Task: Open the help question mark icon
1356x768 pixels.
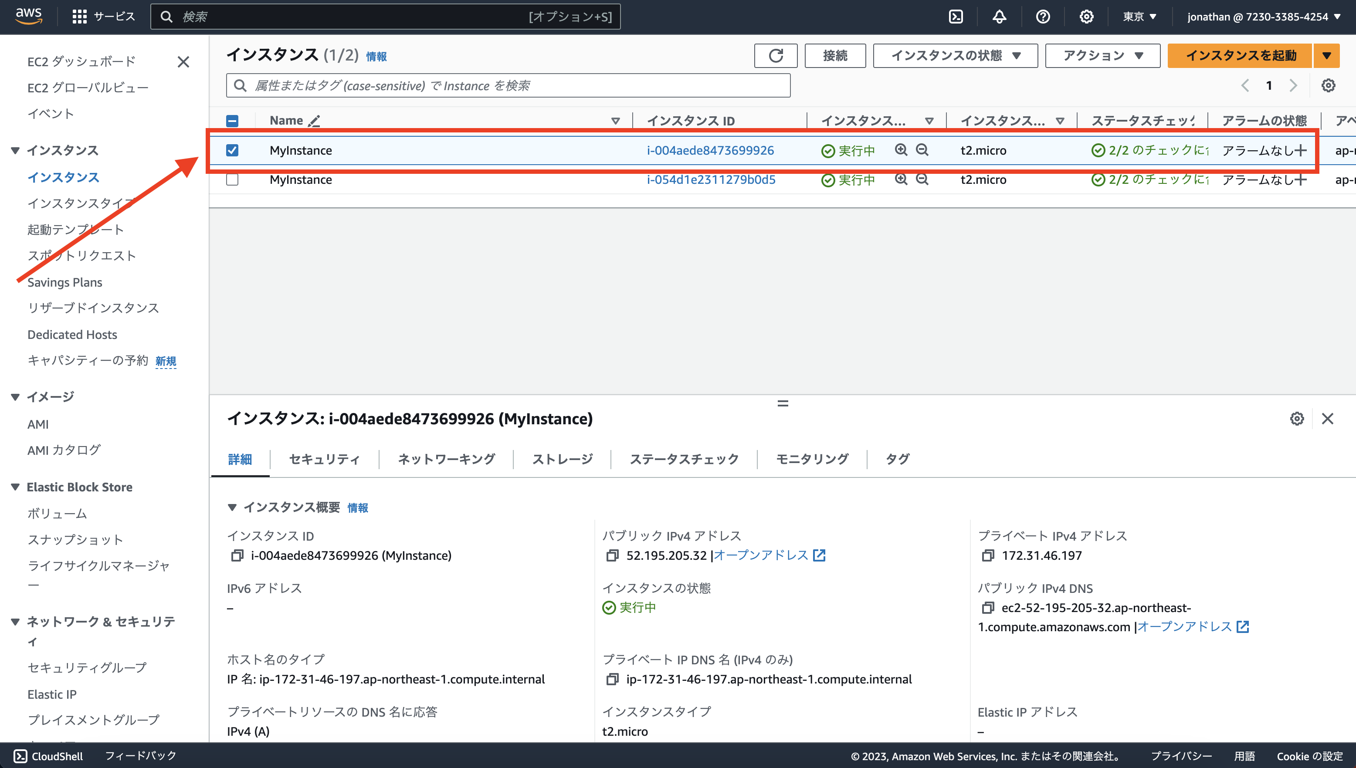Action: tap(1043, 17)
